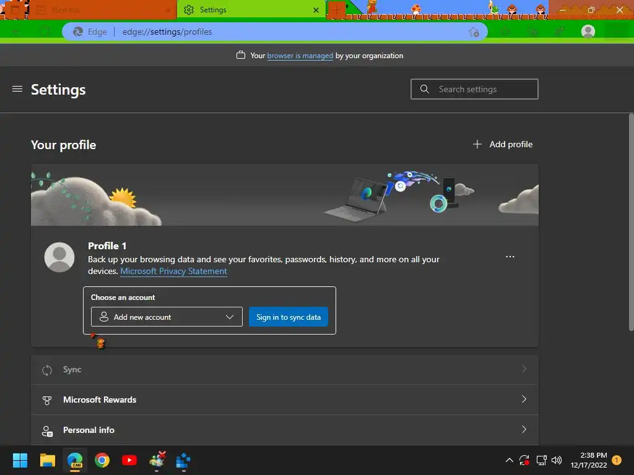Open the Sync settings row
Screen dimensions: 634x475
pos(285,370)
